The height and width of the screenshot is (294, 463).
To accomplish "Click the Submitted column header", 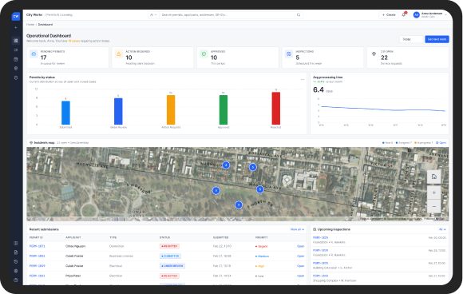I will click(x=221, y=237).
